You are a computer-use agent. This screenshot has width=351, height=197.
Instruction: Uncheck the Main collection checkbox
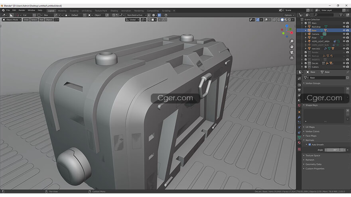(306, 23)
